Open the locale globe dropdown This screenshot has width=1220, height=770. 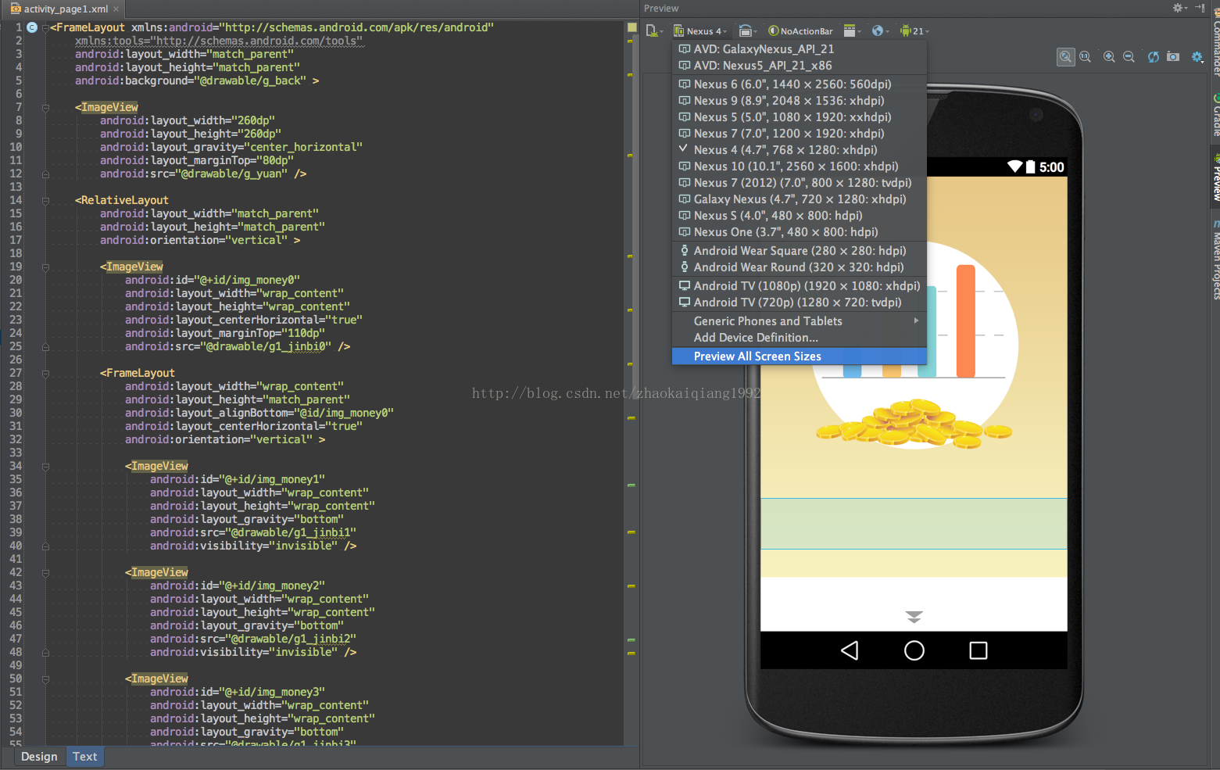click(x=881, y=31)
